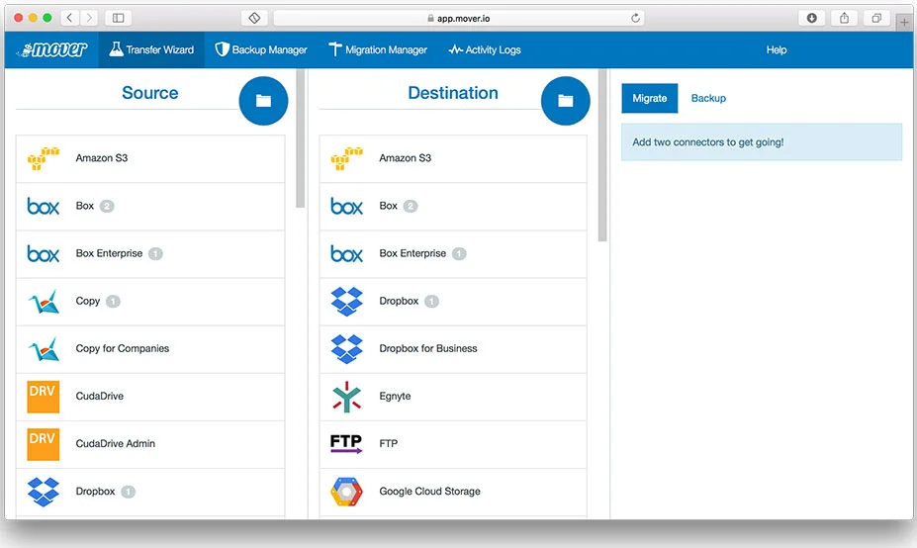Click 'Dropbox for Business' label
The height and width of the screenshot is (548, 917).
(428, 348)
